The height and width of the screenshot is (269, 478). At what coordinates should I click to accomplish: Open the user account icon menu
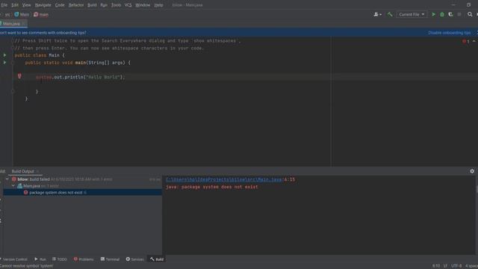tap(377, 14)
